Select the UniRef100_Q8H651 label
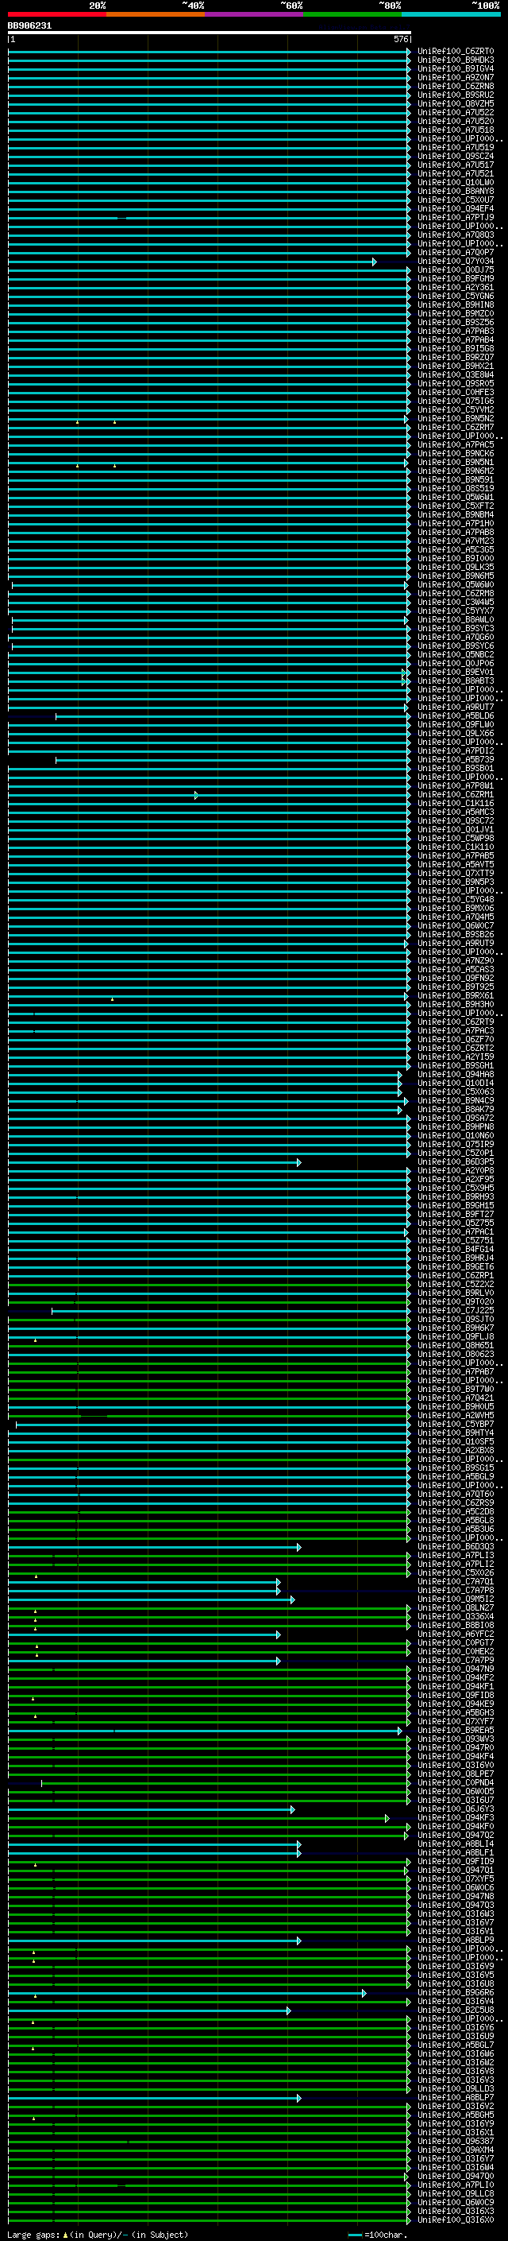Screen dimensions: 508x2241 coord(456,1345)
